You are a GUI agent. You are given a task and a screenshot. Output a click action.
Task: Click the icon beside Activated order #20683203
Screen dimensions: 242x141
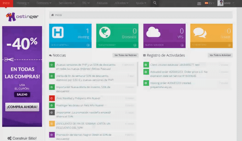pos(146,72)
